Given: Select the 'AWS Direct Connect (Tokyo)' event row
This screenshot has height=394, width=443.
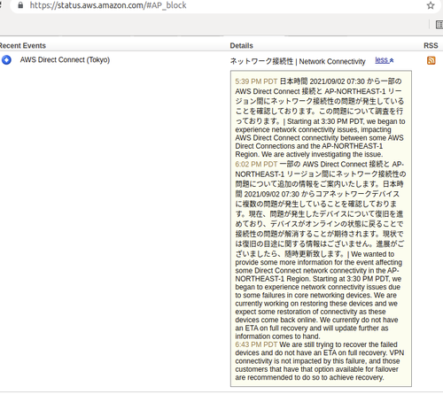Looking at the screenshot, I should click(65, 60).
